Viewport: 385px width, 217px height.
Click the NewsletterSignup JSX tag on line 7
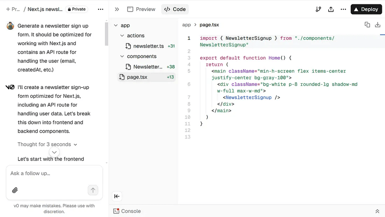[251, 97]
